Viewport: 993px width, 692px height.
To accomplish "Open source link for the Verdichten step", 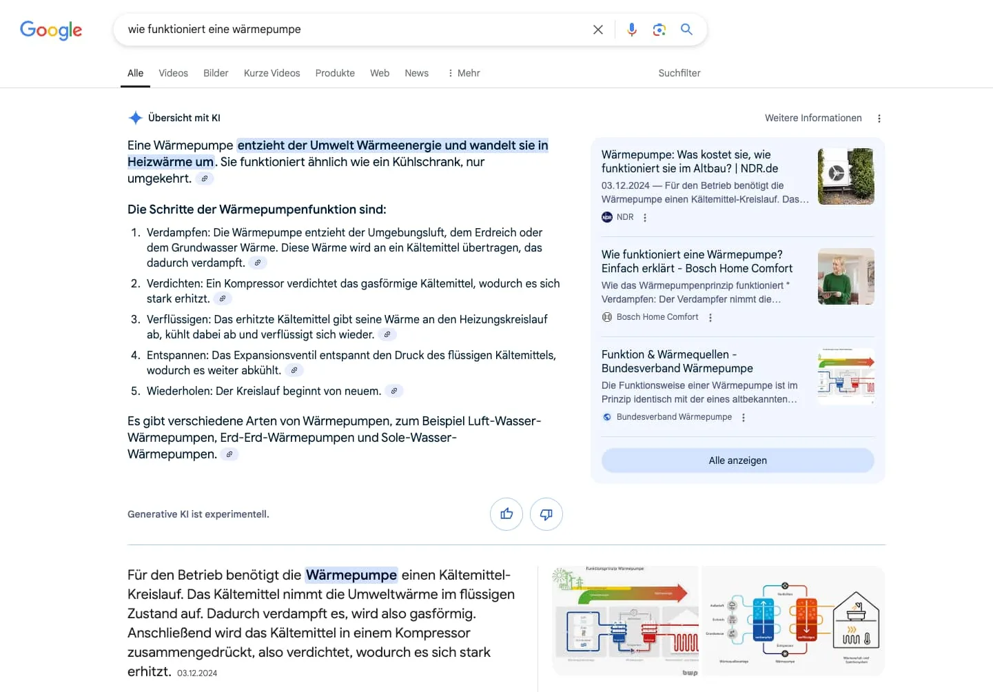I will click(x=223, y=298).
